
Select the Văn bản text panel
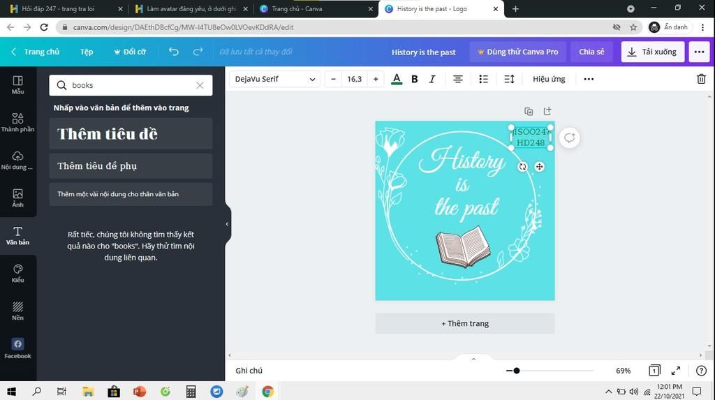click(x=17, y=236)
